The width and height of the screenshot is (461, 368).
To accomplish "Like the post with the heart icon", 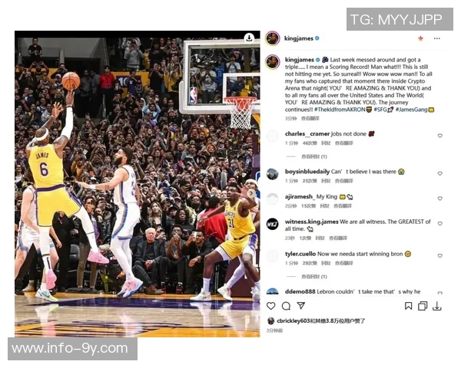I will click(x=270, y=306).
